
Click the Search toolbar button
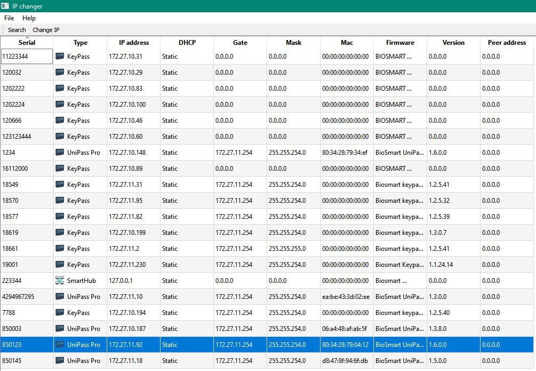click(17, 30)
